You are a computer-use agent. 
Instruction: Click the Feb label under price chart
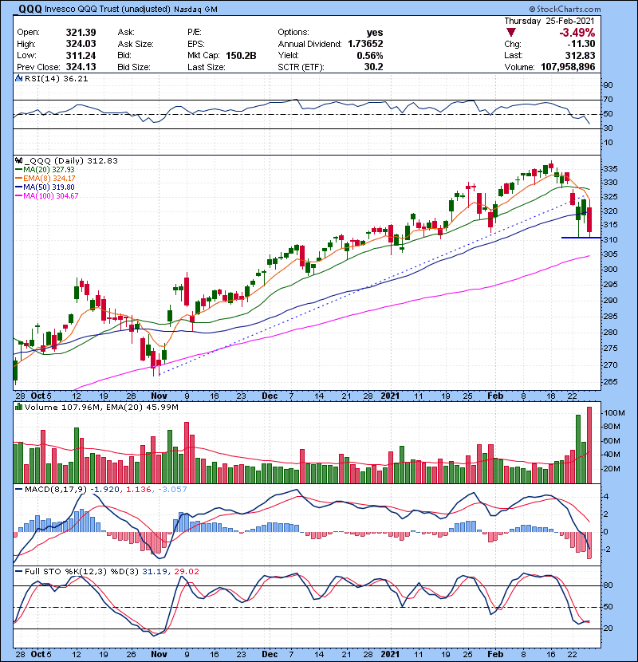[495, 396]
